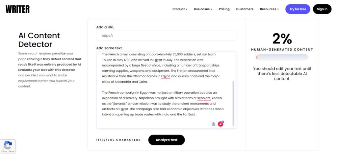Open the Customers page
Viewport: 337px width, 156px height.
pyautogui.click(x=245, y=9)
